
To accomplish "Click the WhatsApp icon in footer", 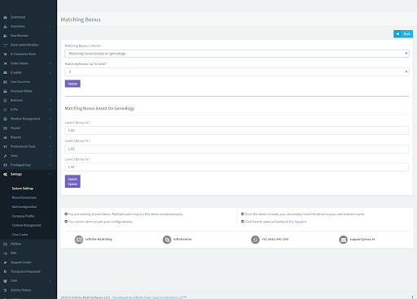I will pyautogui.click(x=255, y=240).
